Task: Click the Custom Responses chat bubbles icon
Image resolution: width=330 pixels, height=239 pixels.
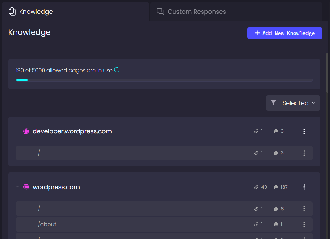Action: point(160,12)
